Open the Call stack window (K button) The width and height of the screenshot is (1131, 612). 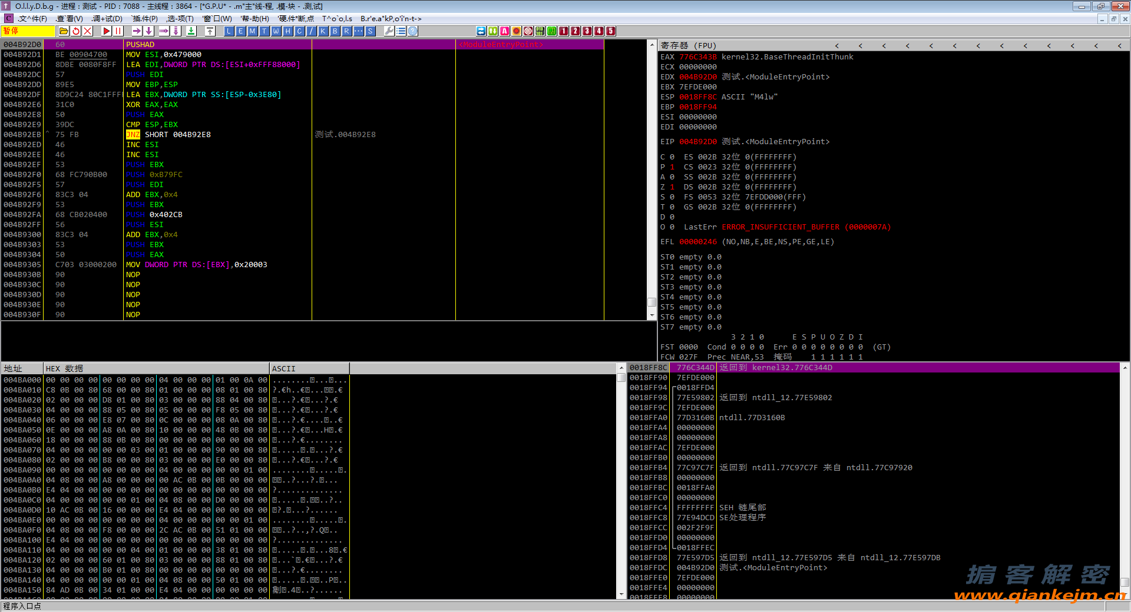click(x=323, y=31)
